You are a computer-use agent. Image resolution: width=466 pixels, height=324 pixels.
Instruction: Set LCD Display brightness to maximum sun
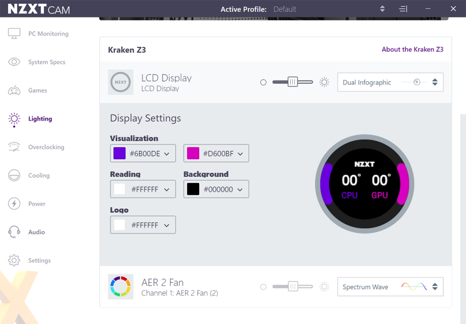324,82
